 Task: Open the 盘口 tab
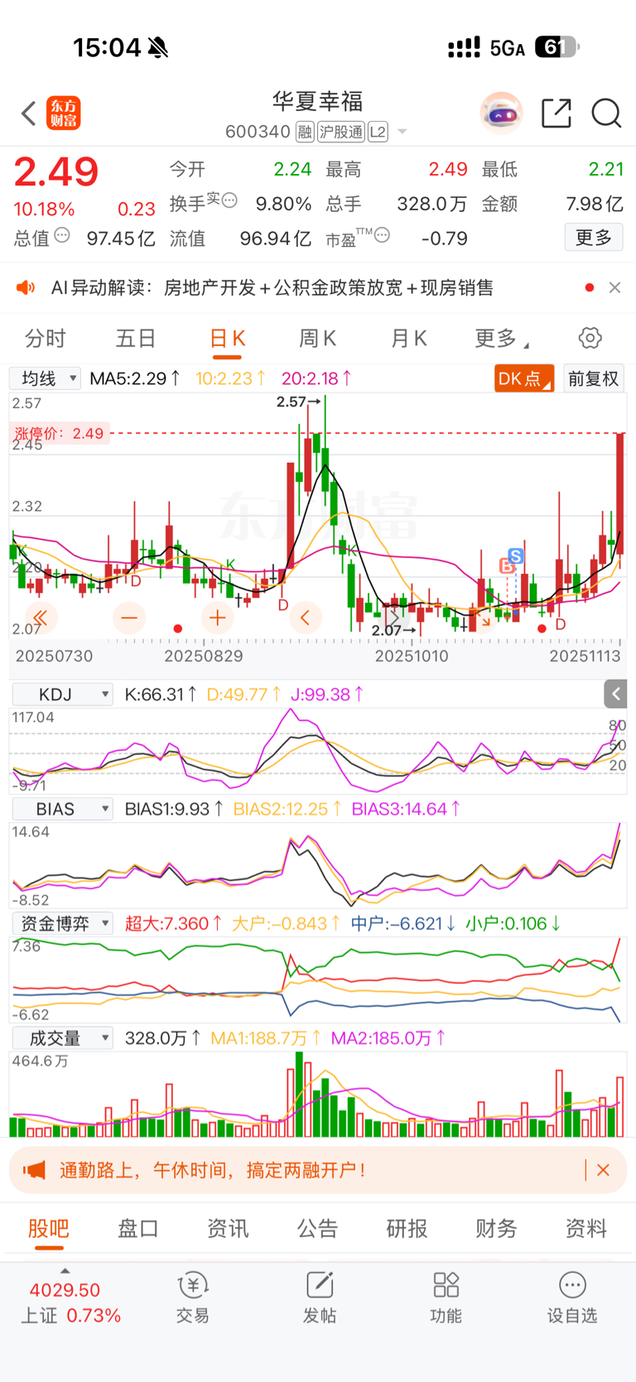click(138, 1229)
